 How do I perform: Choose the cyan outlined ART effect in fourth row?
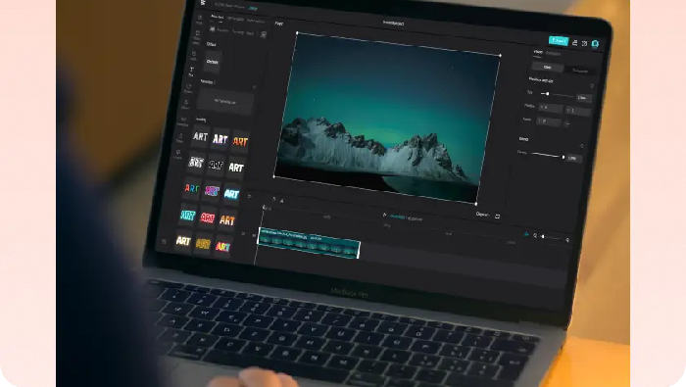(x=188, y=215)
